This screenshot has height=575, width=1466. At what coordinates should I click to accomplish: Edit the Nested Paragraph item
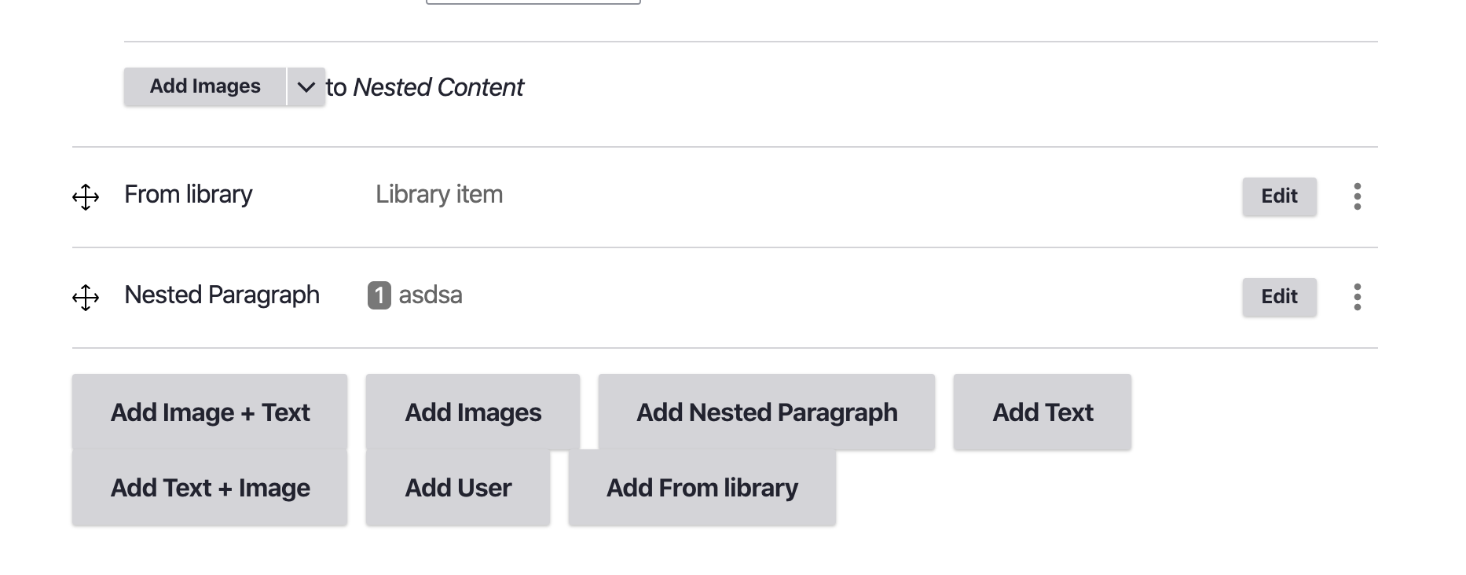click(x=1278, y=297)
